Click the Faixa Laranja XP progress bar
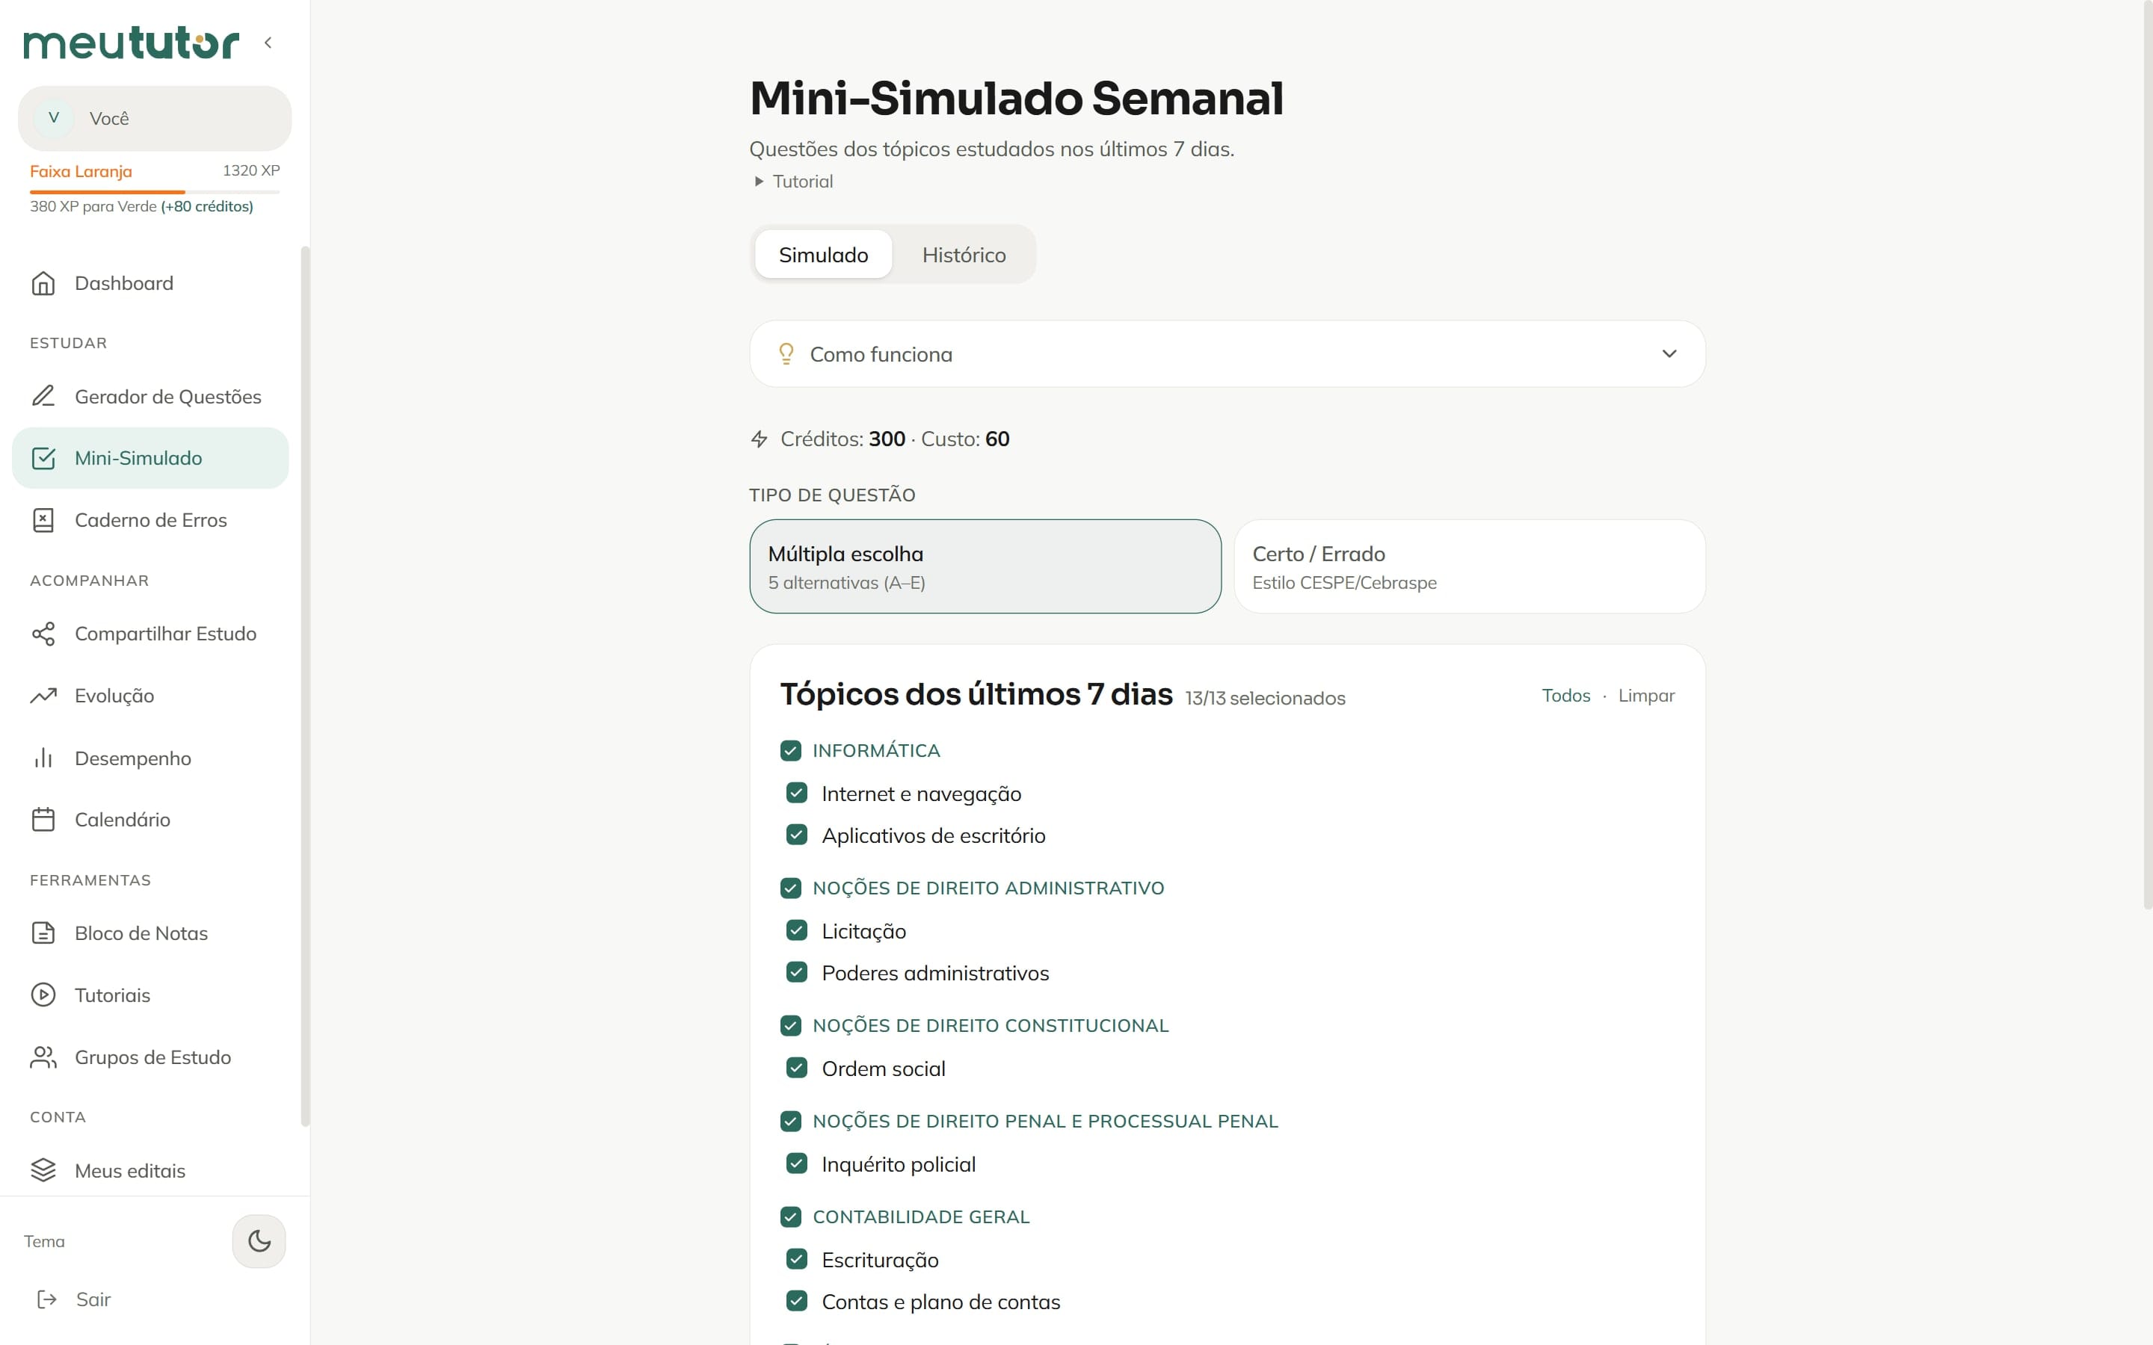This screenshot has width=2153, height=1345. 155,192
